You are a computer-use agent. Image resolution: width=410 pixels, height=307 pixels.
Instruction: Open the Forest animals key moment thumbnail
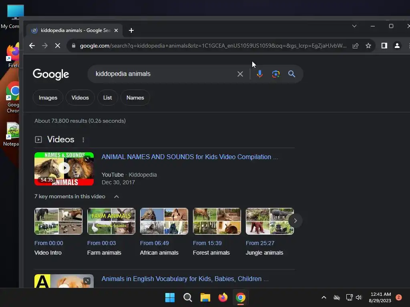(x=217, y=221)
